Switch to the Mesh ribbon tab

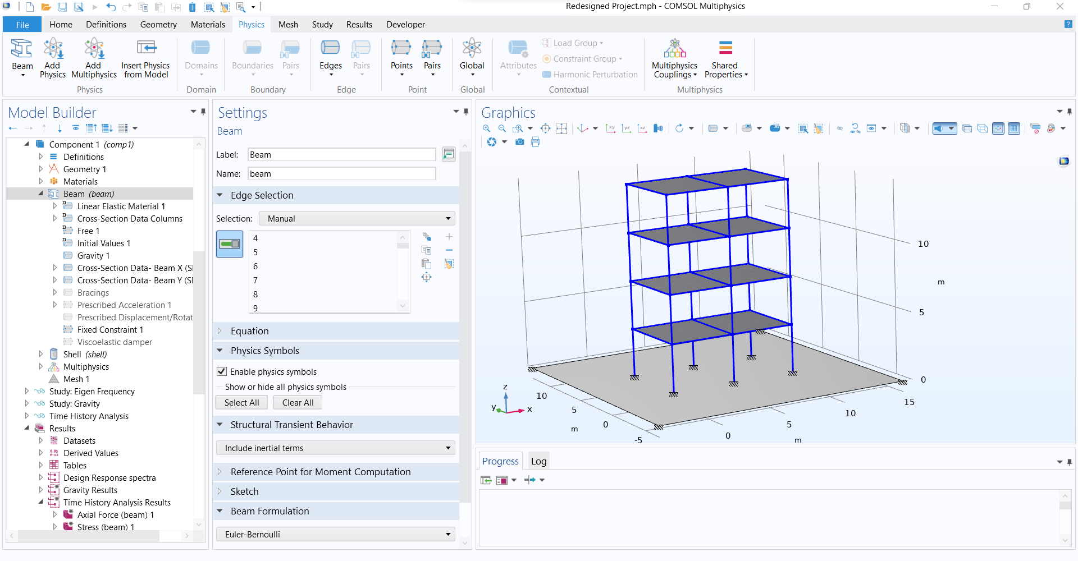[x=288, y=25]
